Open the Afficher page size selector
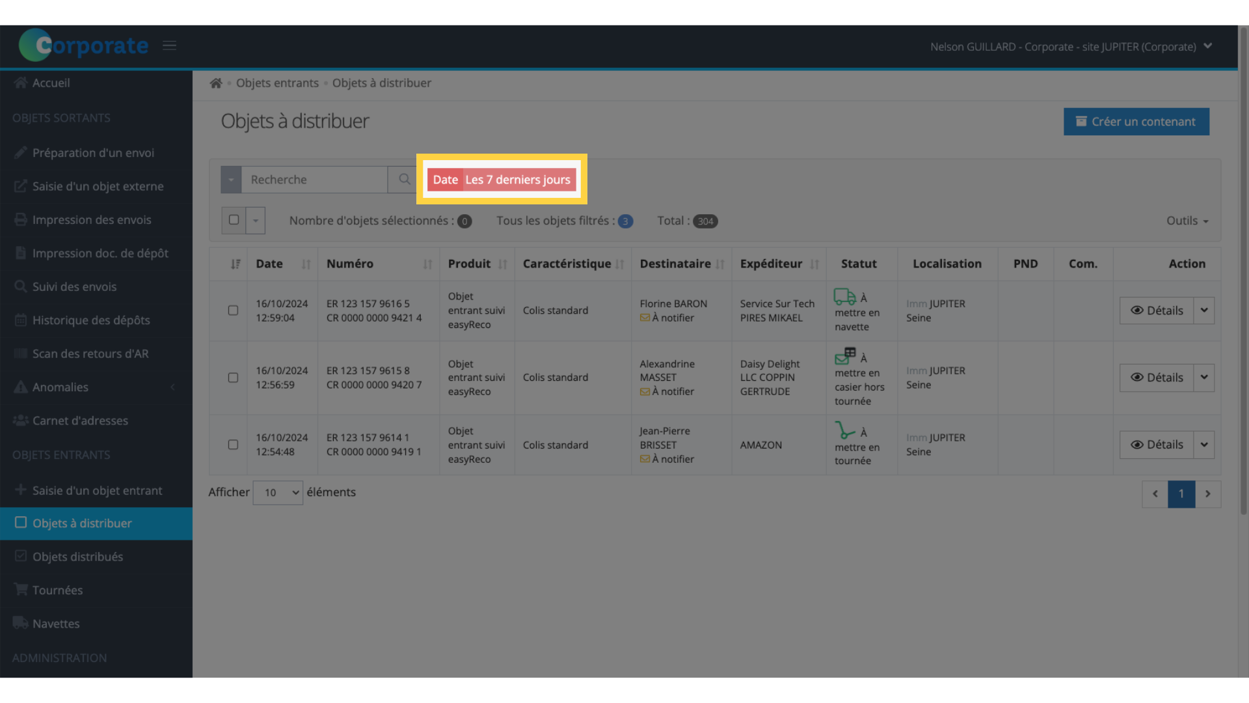The width and height of the screenshot is (1249, 703). pyautogui.click(x=278, y=493)
